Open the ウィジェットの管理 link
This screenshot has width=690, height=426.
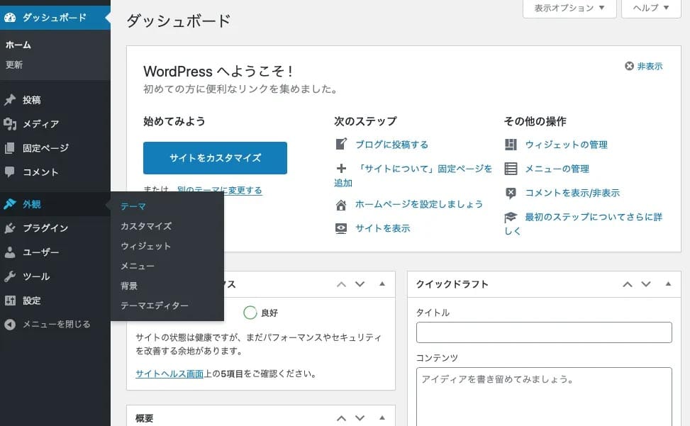pos(567,145)
